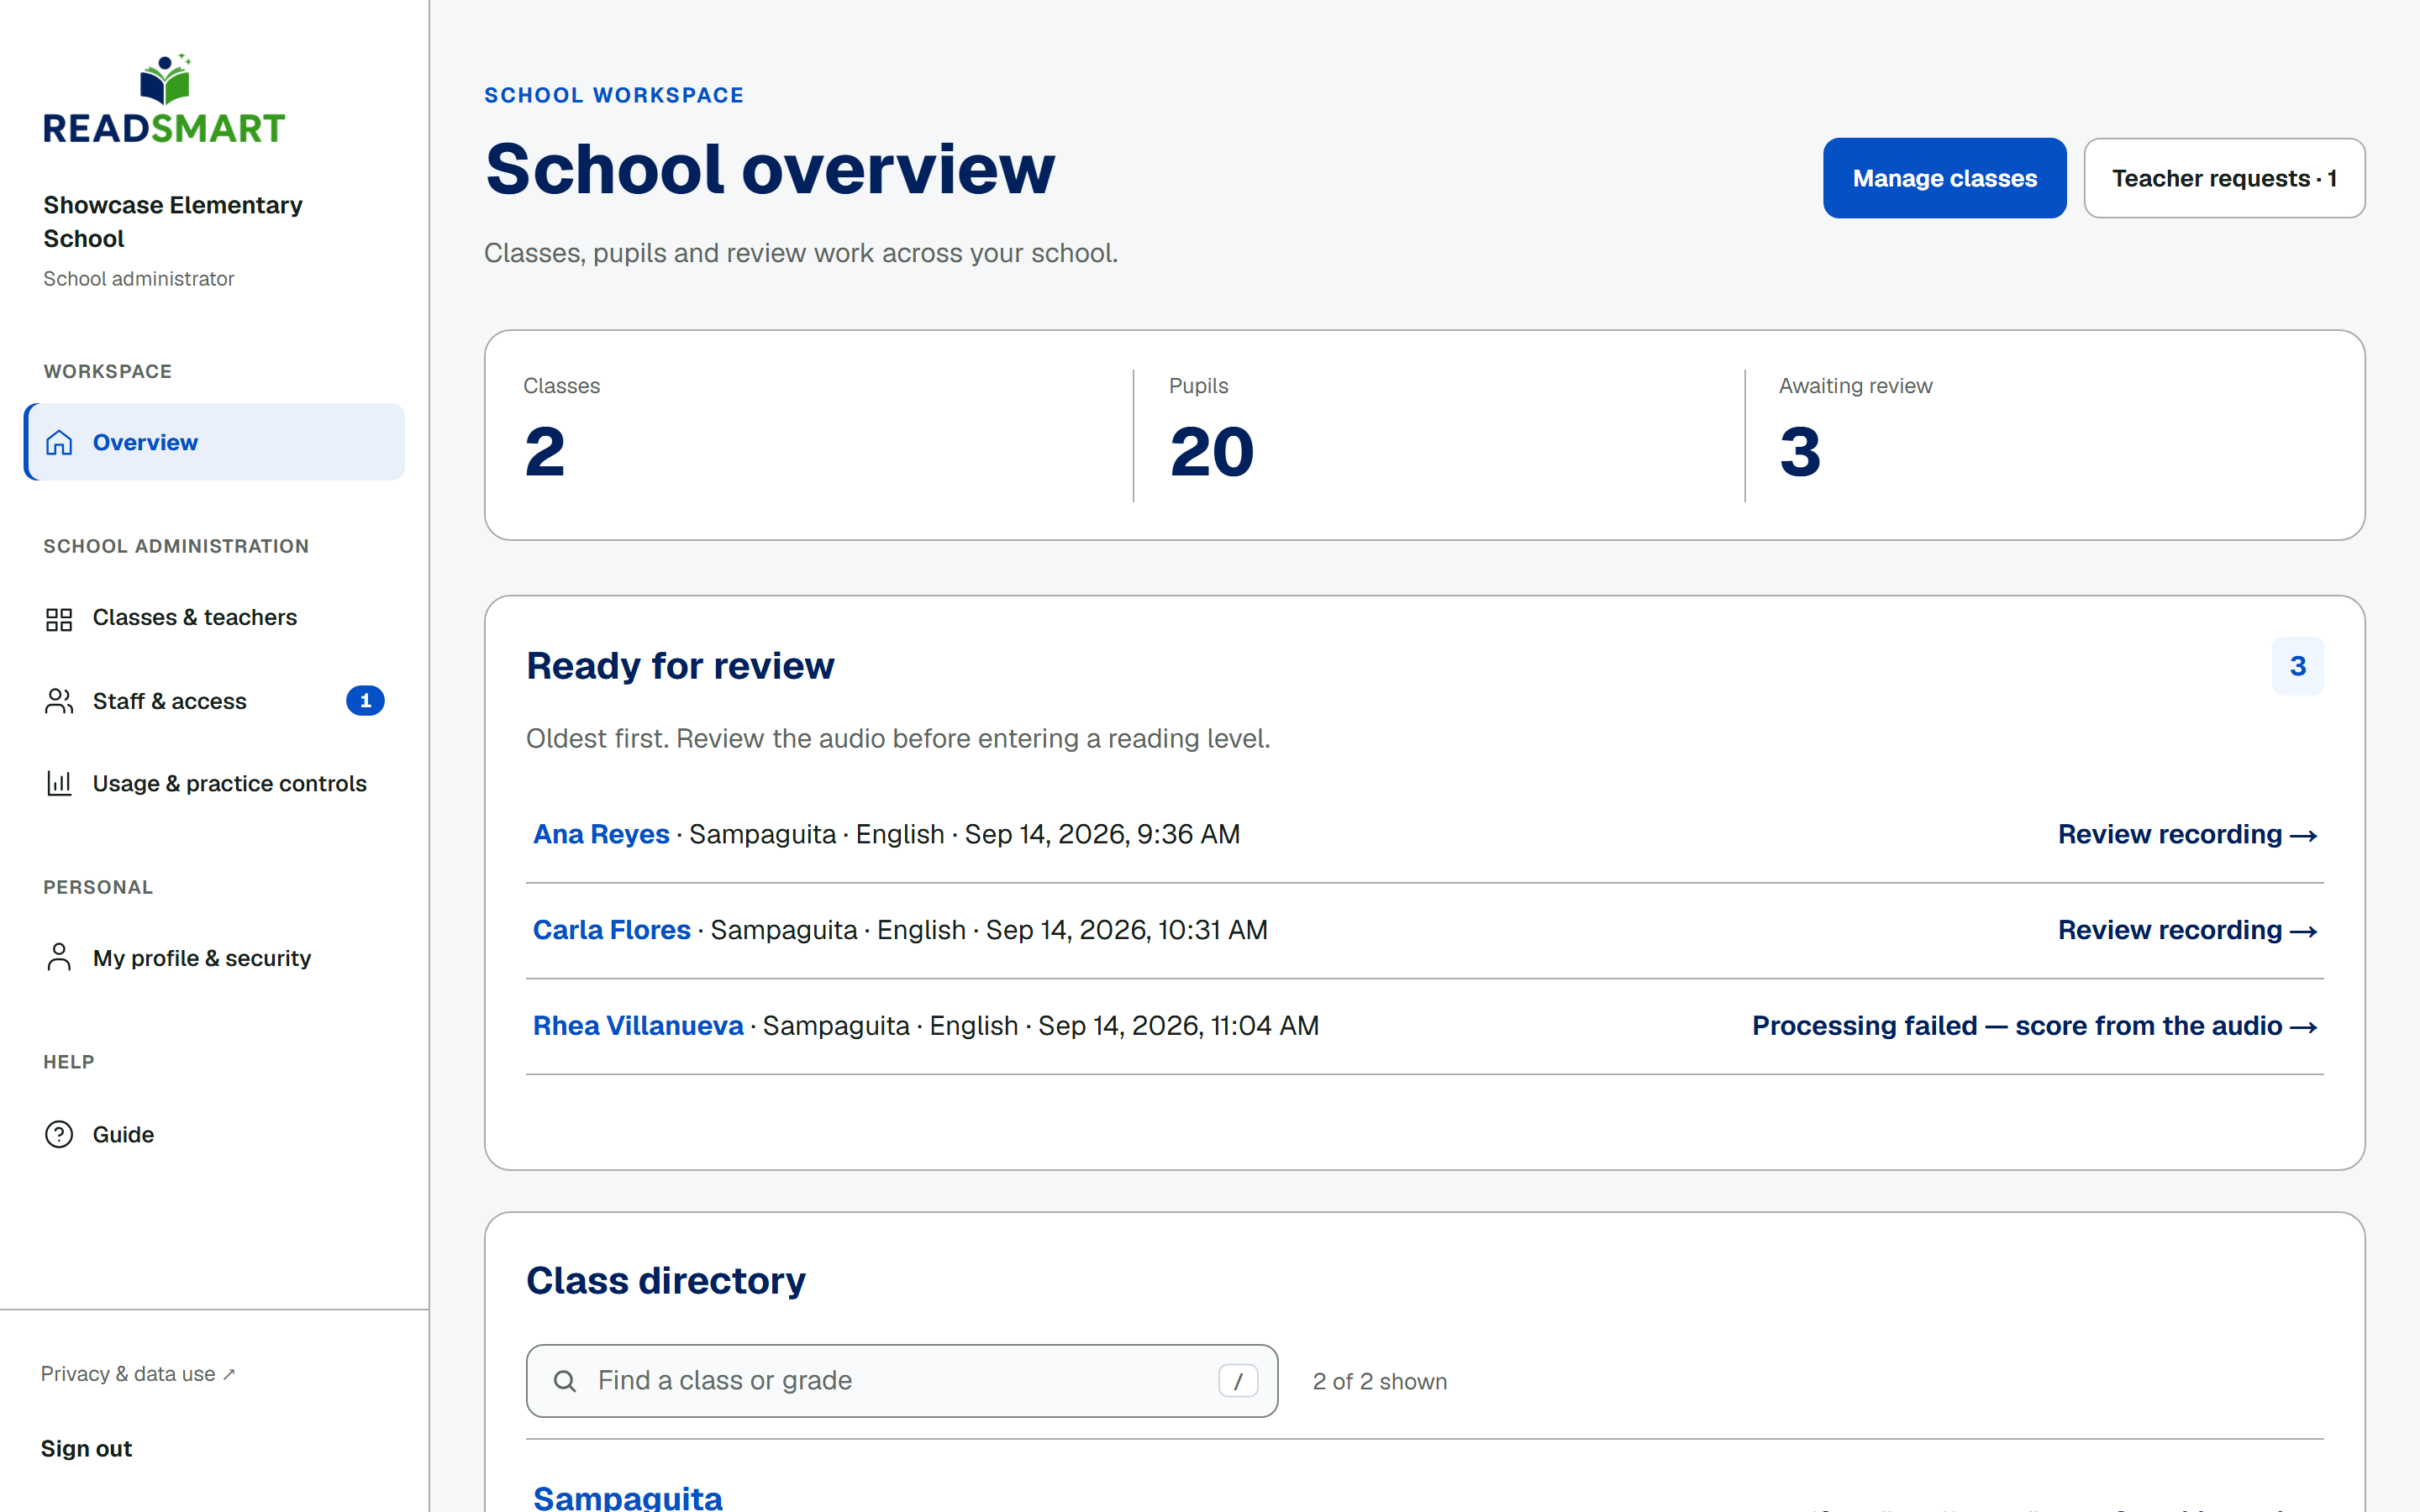Open the Guide help page

[x=214, y=1134]
